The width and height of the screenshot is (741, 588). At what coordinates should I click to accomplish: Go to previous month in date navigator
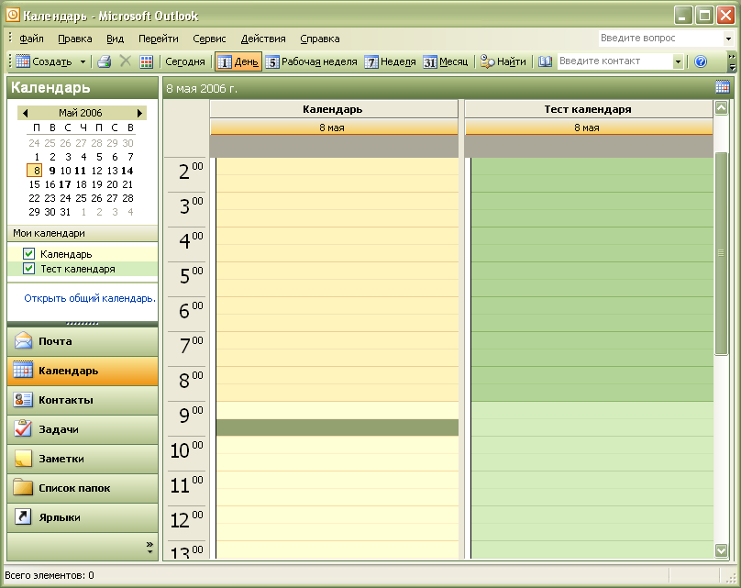25,113
